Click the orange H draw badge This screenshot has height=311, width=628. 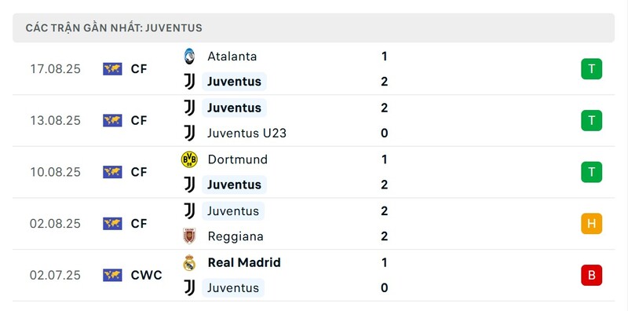coord(592,224)
